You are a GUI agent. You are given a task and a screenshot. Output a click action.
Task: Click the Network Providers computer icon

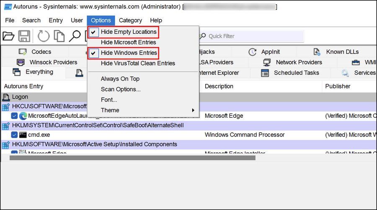coord(267,62)
